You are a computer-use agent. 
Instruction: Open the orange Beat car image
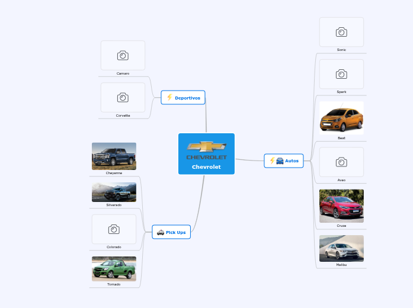tap(341, 118)
